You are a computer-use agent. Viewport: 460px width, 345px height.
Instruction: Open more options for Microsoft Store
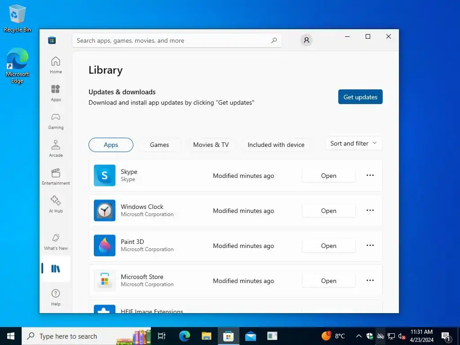point(370,280)
